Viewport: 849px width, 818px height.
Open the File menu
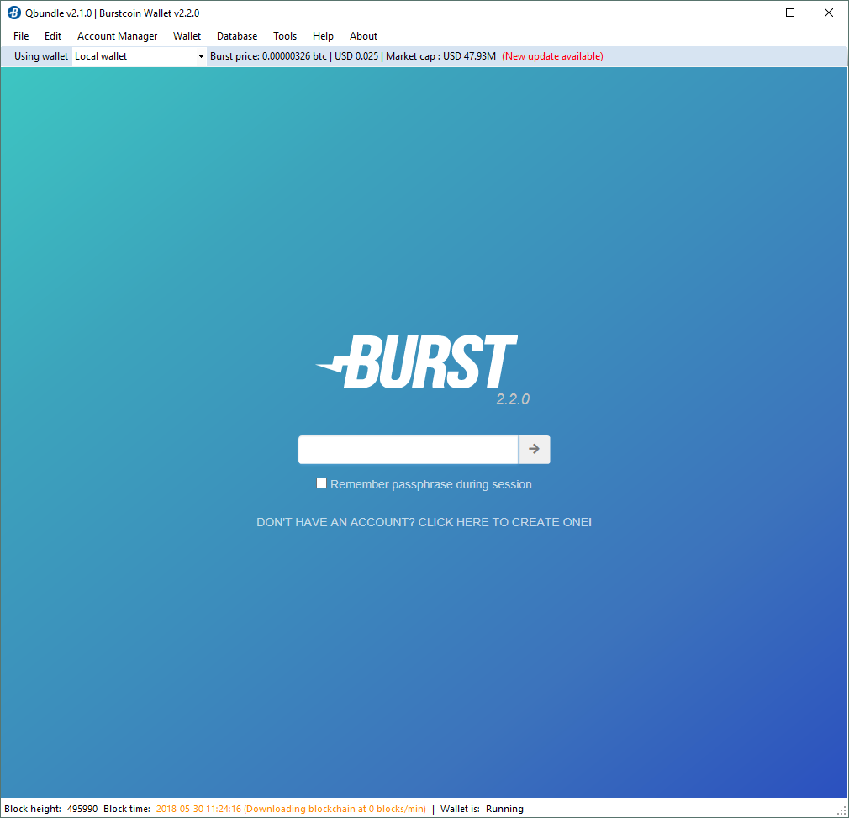21,36
